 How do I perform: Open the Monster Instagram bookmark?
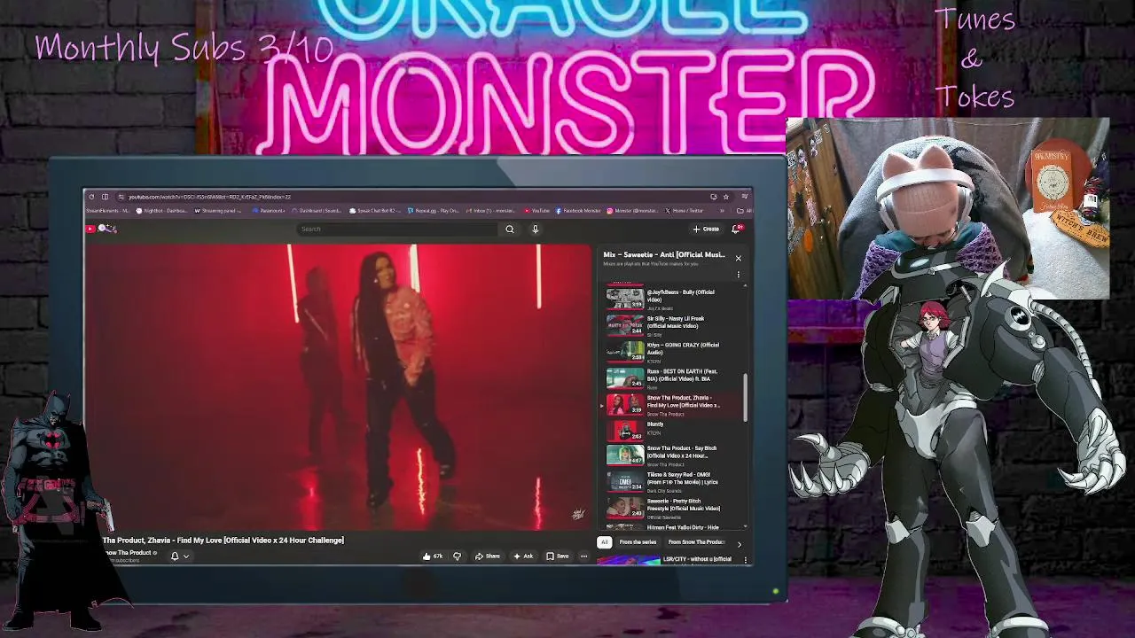633,211
